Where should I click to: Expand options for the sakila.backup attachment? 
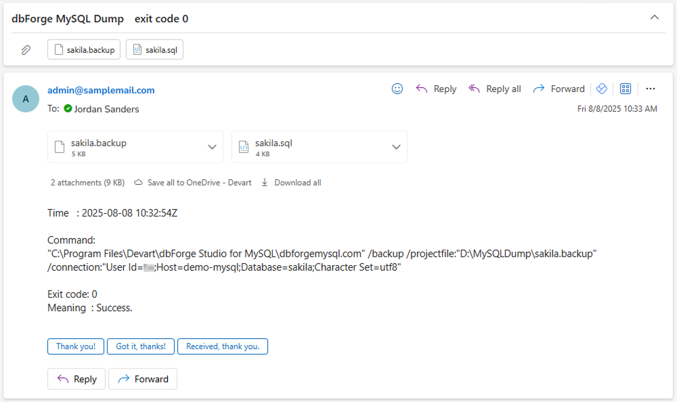coord(211,147)
